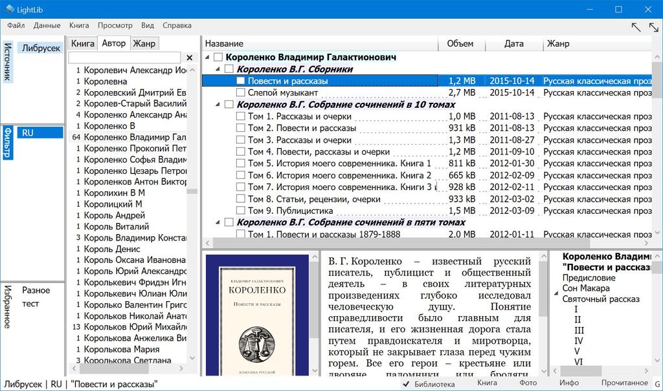The image size is (663, 391).
Task: Collapse the Святочный рассказ contents node
Action: (556, 299)
